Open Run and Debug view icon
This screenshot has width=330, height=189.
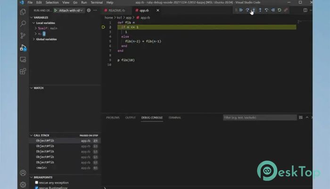click(x=23, y=47)
